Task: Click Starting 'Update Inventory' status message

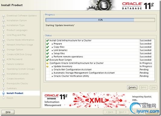Action: pos(60,25)
